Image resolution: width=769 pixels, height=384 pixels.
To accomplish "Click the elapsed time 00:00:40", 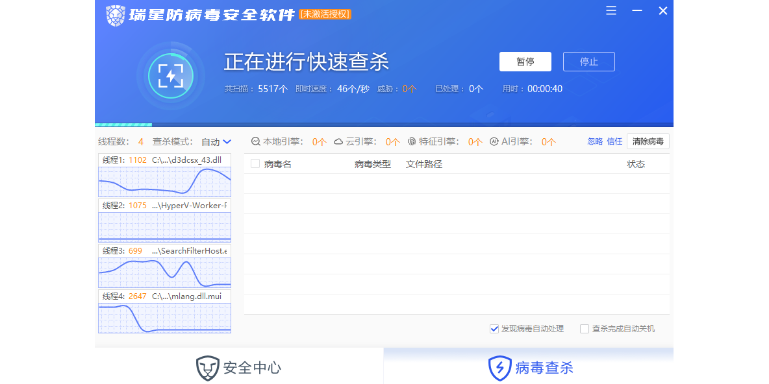I will pos(545,89).
